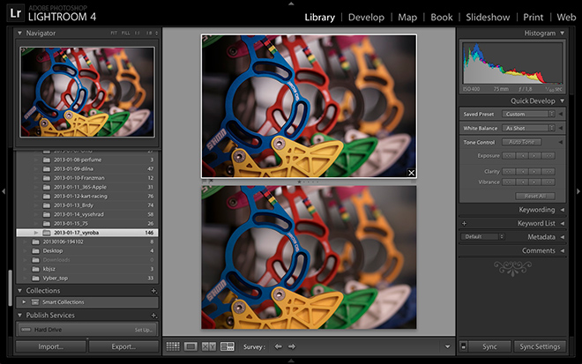Hide the top module picker panel arrow
Image resolution: width=582 pixels, height=364 pixels.
(x=291, y=4)
